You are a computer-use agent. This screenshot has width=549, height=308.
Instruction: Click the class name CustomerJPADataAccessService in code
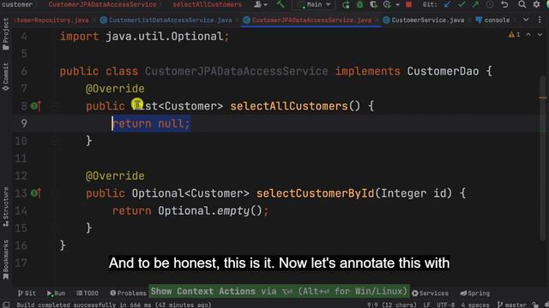(x=237, y=71)
